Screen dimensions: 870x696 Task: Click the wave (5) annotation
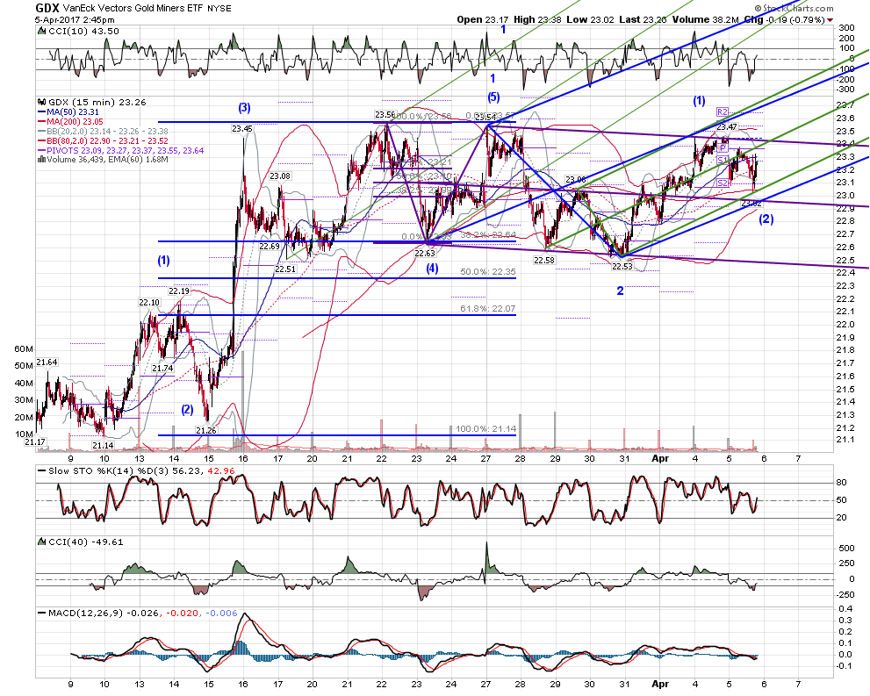493,97
